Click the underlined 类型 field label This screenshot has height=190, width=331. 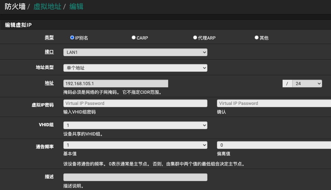49,38
